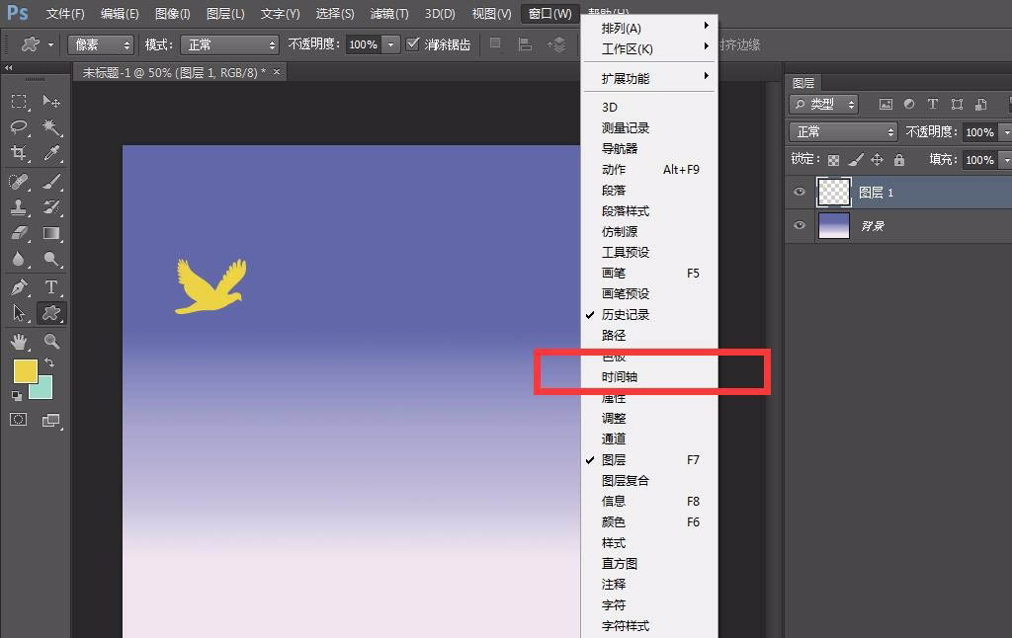Select the Path Selection tool
The height and width of the screenshot is (638, 1012).
tap(19, 313)
